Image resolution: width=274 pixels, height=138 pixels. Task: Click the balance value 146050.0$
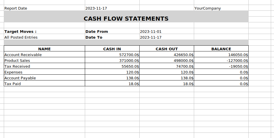[238, 55]
